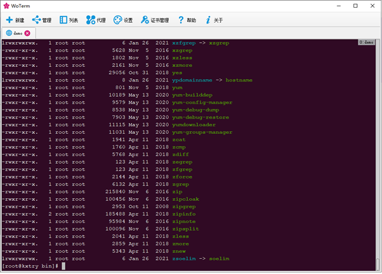This screenshot has width=382, height=274.
Task: Click the 列表 (List) panel icon
Action: (62, 20)
